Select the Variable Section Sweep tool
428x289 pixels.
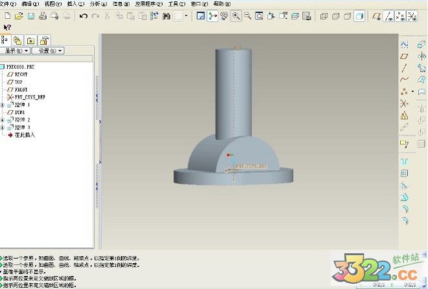pyautogui.click(x=422, y=68)
